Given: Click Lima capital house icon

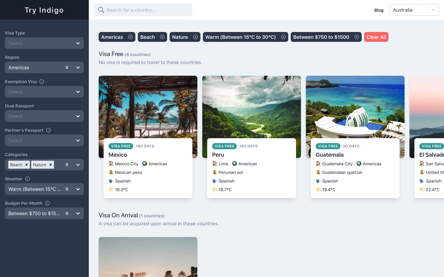Looking at the screenshot, I should click(215, 163).
